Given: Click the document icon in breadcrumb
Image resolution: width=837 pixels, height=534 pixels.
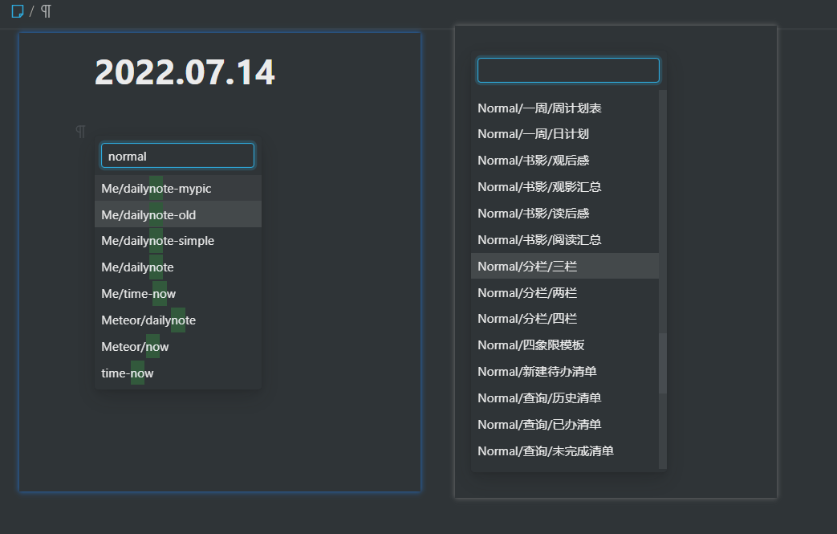Looking at the screenshot, I should (x=18, y=11).
